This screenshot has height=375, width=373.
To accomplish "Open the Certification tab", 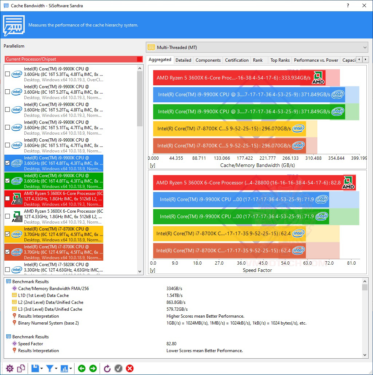I will pos(237,60).
